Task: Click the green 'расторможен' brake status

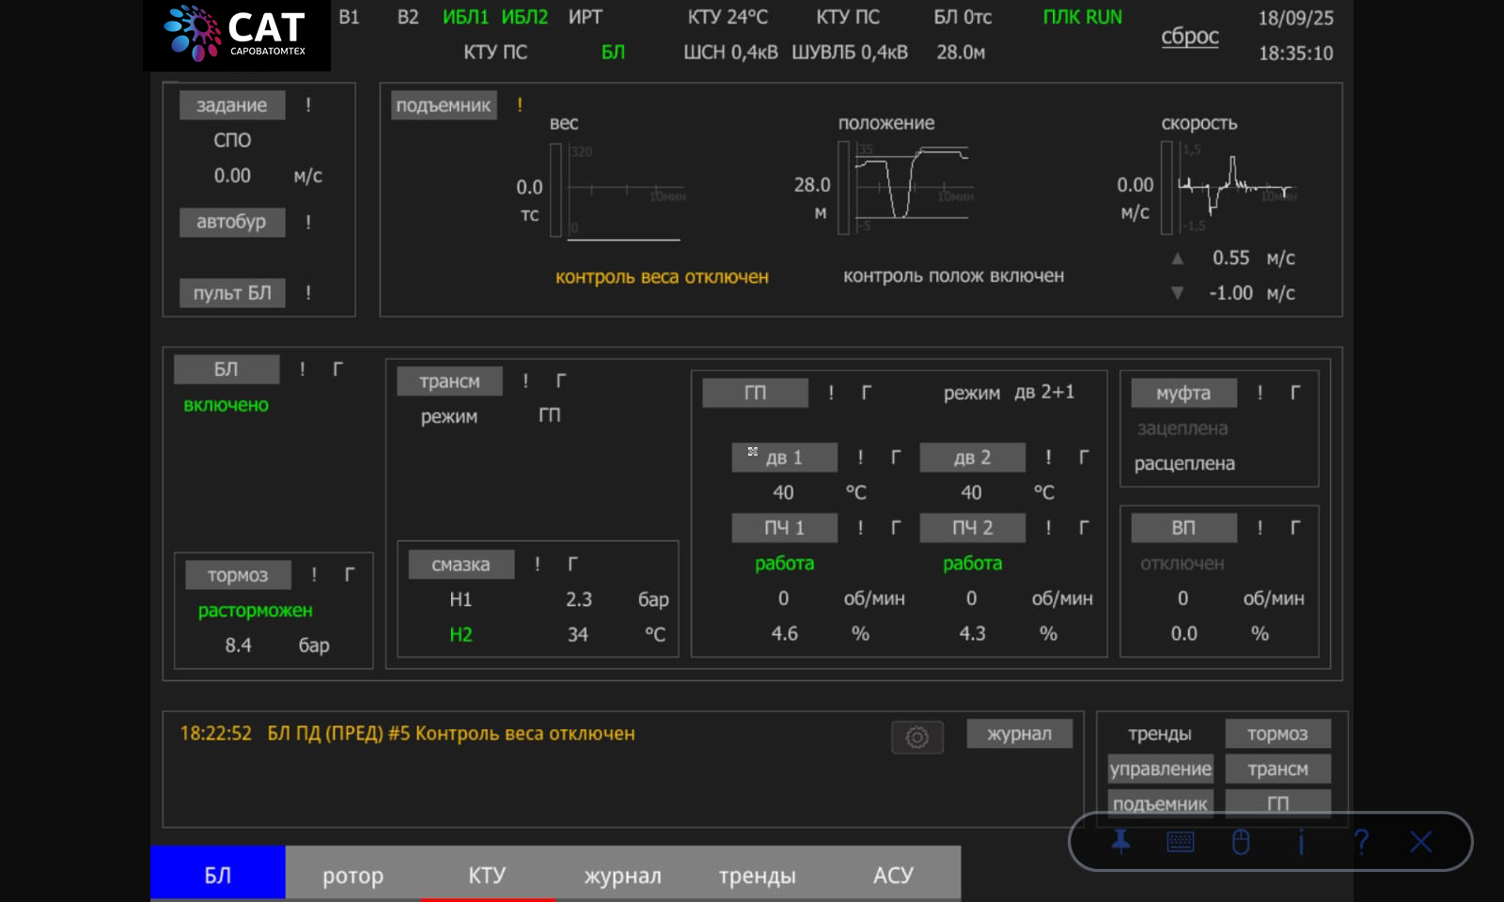Action: pos(256,611)
